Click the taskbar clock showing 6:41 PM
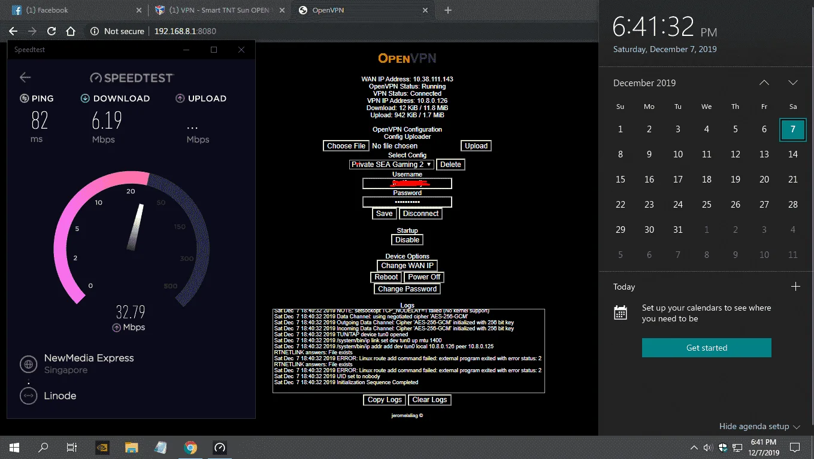The image size is (814, 459). 763,447
